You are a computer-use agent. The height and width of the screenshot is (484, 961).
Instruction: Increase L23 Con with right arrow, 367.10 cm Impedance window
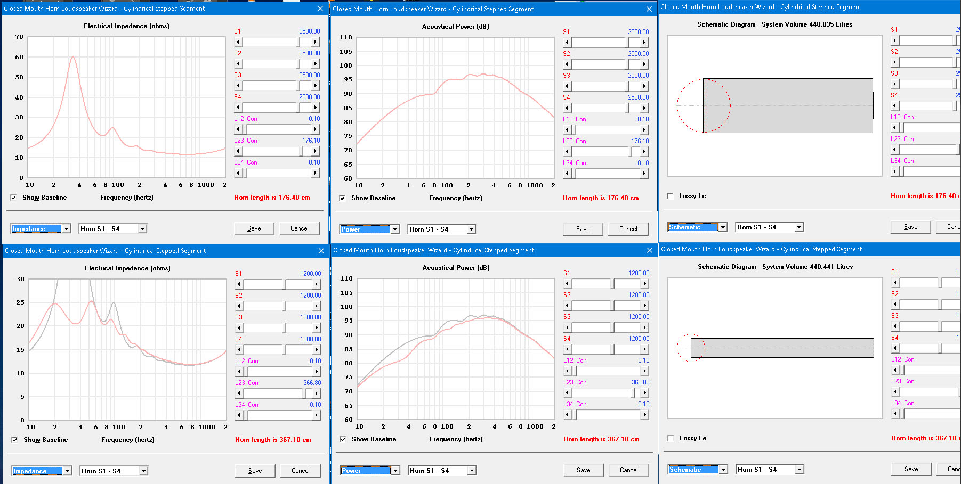[317, 393]
